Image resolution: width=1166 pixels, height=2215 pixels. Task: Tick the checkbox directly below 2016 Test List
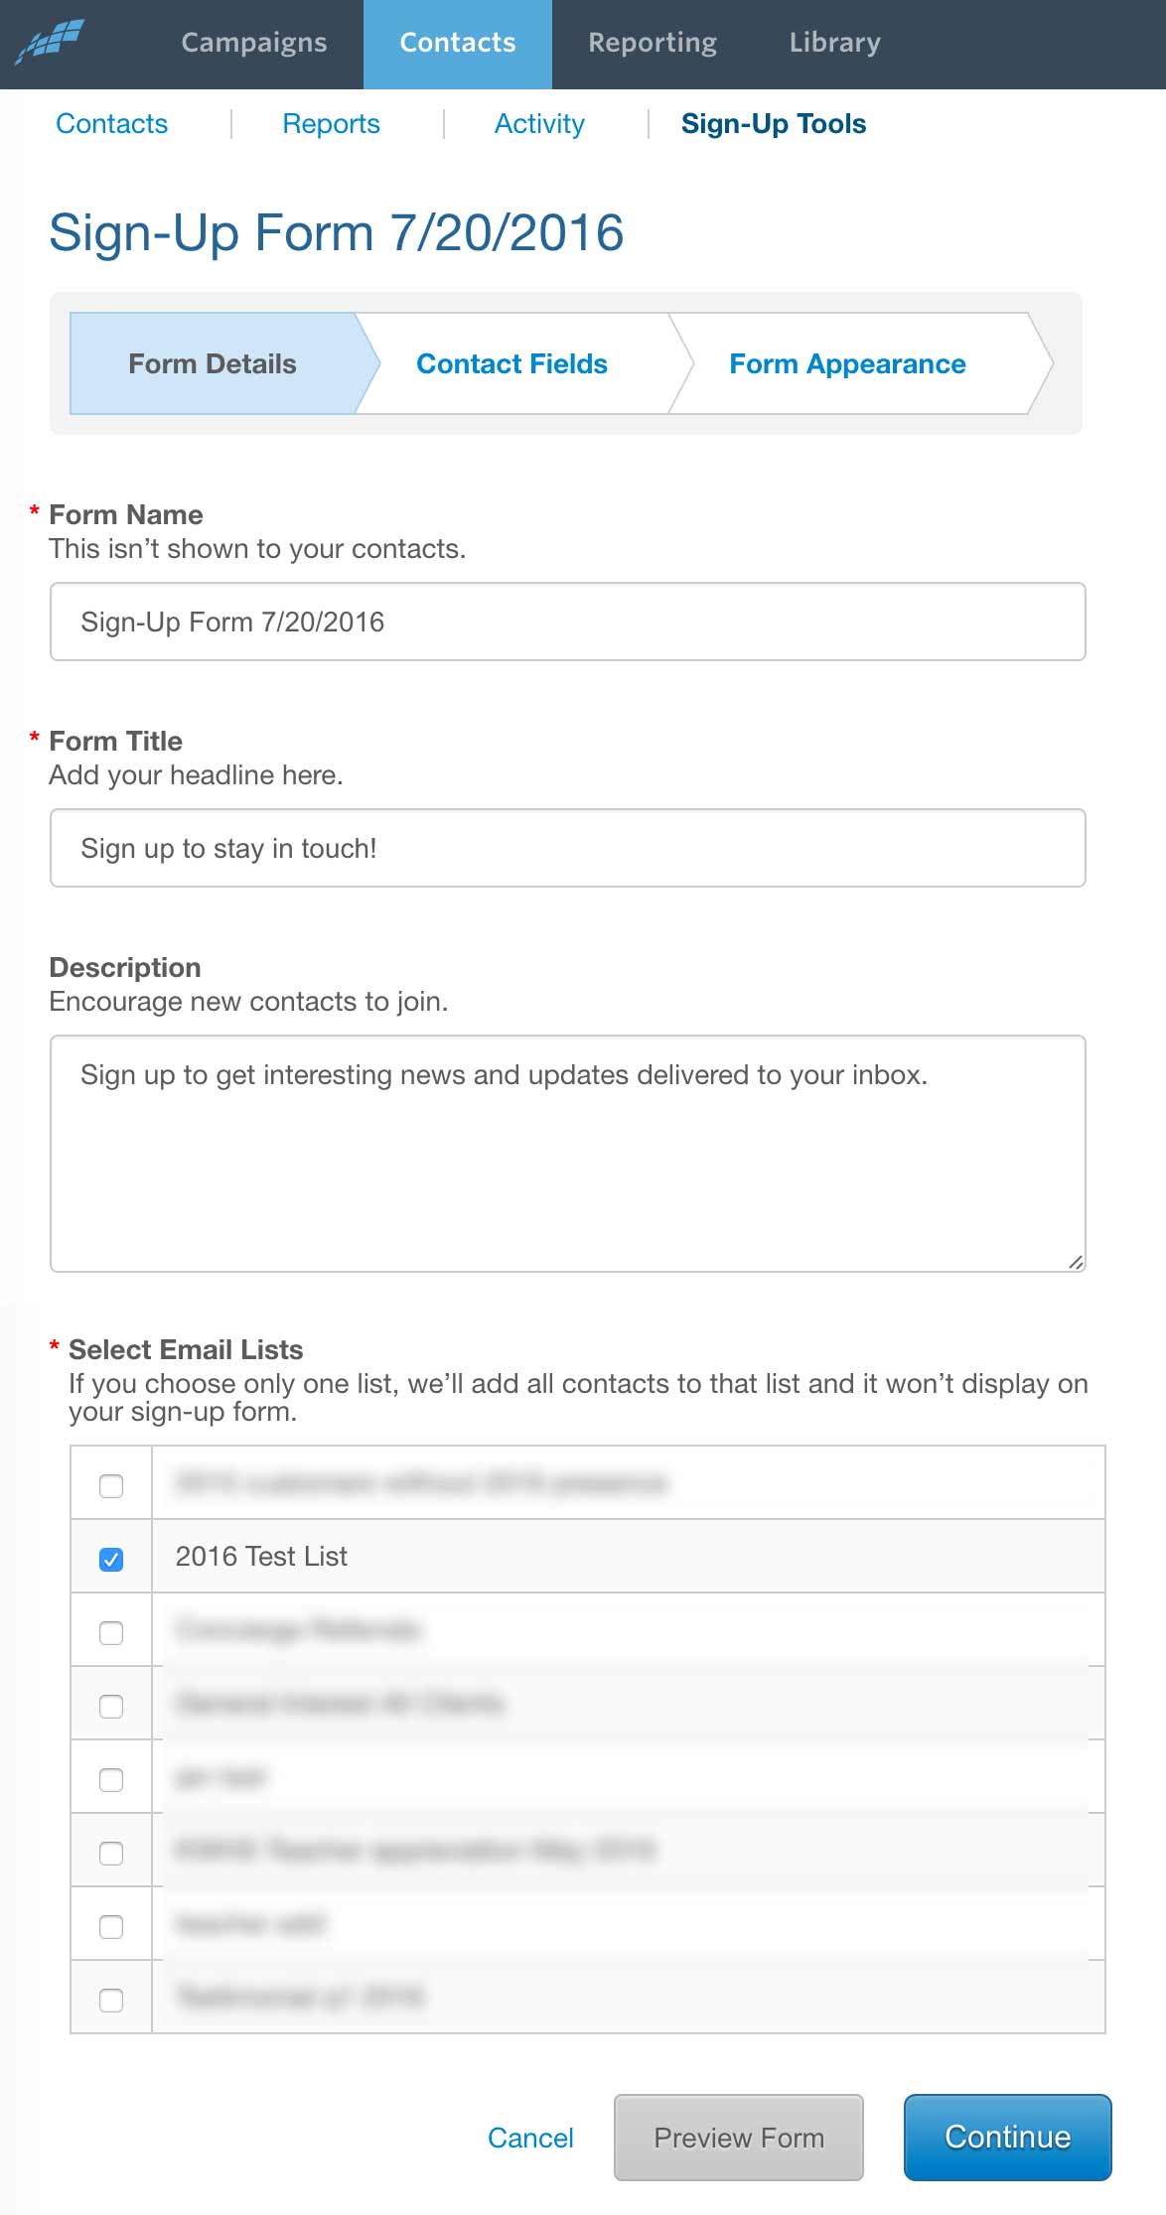point(111,1632)
